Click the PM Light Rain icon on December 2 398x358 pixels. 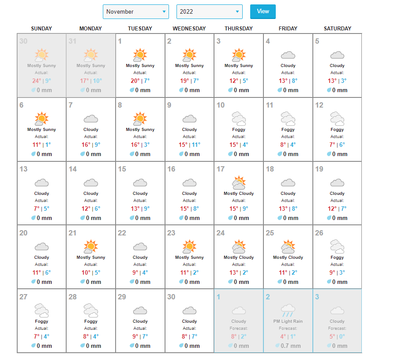coord(288,310)
